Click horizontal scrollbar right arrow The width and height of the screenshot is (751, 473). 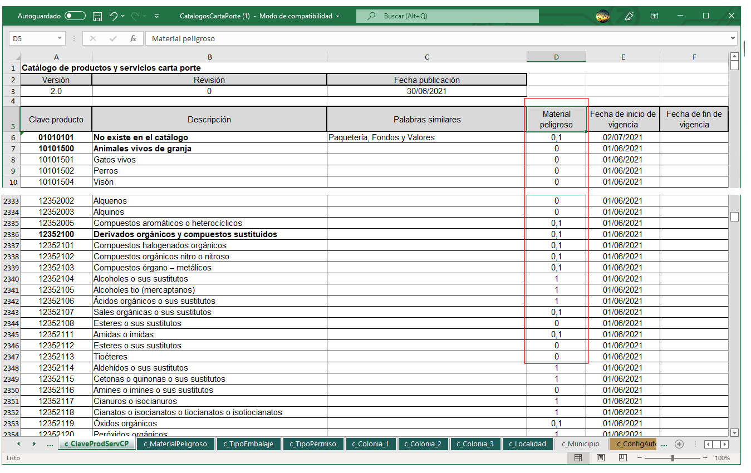(x=724, y=444)
